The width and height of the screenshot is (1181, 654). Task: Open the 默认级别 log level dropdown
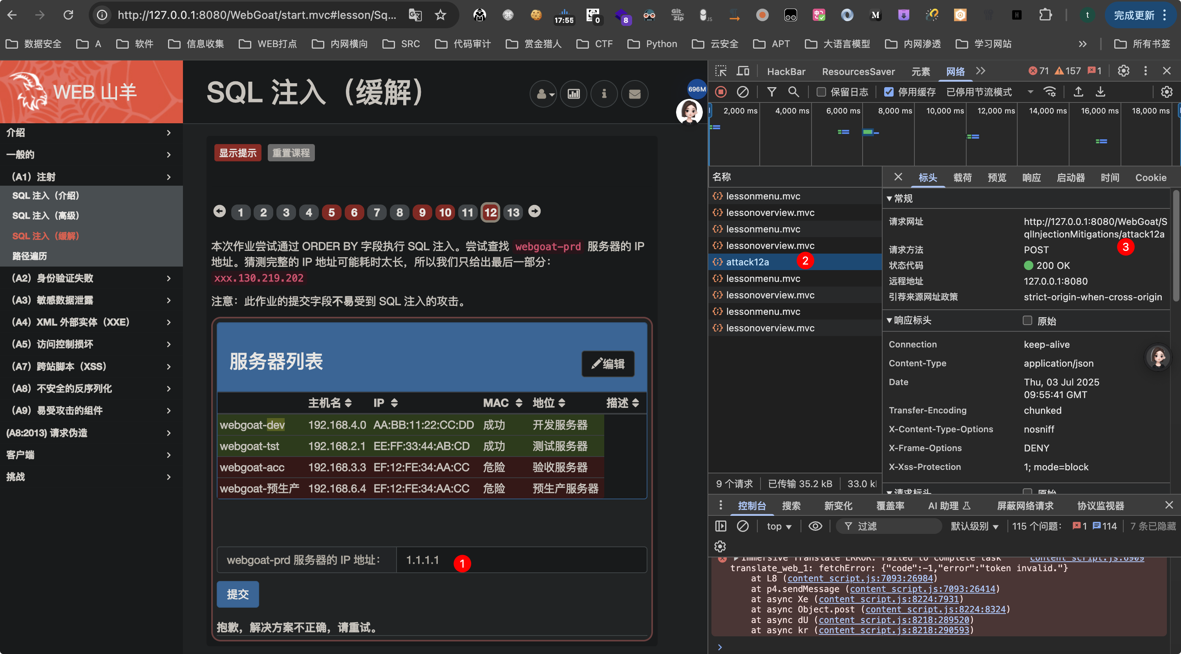pyautogui.click(x=974, y=526)
